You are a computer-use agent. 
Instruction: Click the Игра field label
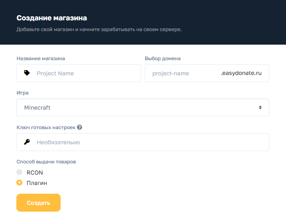[23, 93]
